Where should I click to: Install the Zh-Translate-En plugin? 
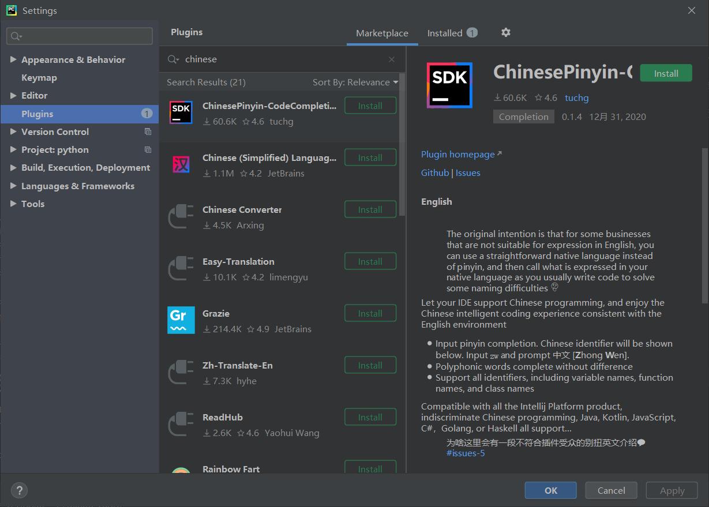pos(370,365)
